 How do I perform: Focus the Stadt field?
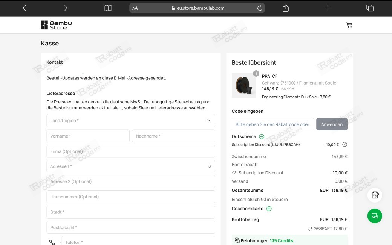131,212
